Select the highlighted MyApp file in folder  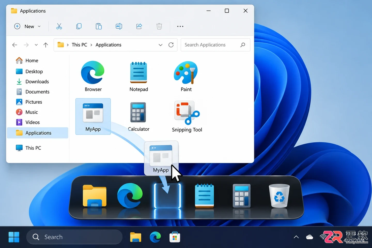click(93, 117)
